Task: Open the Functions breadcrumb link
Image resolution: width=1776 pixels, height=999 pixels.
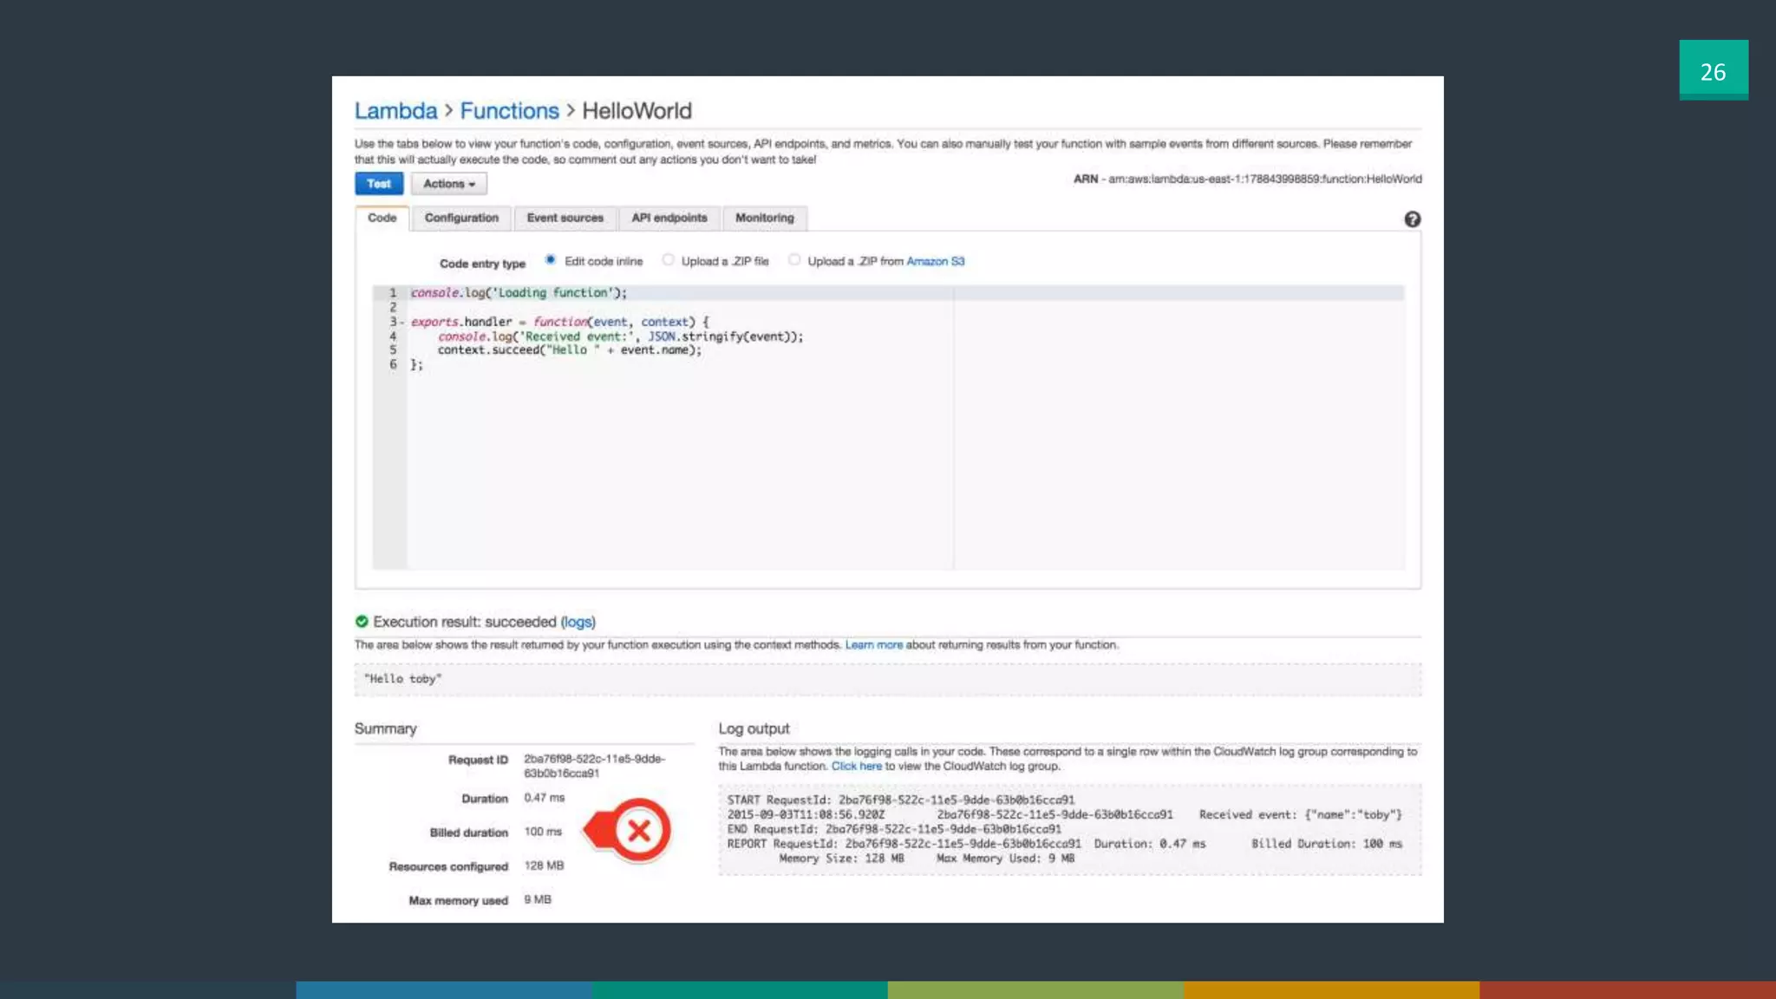Action: [x=509, y=111]
